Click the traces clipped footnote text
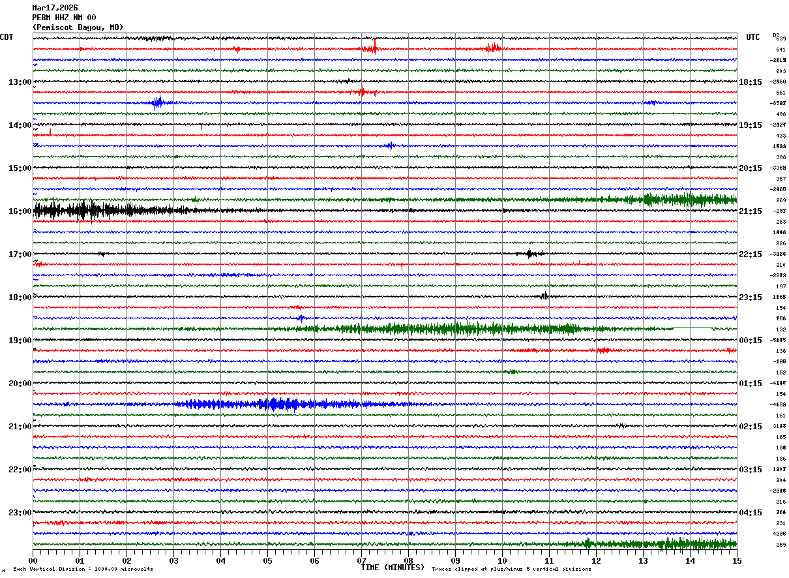Viewport: 789px width, 578px height. pos(511,570)
